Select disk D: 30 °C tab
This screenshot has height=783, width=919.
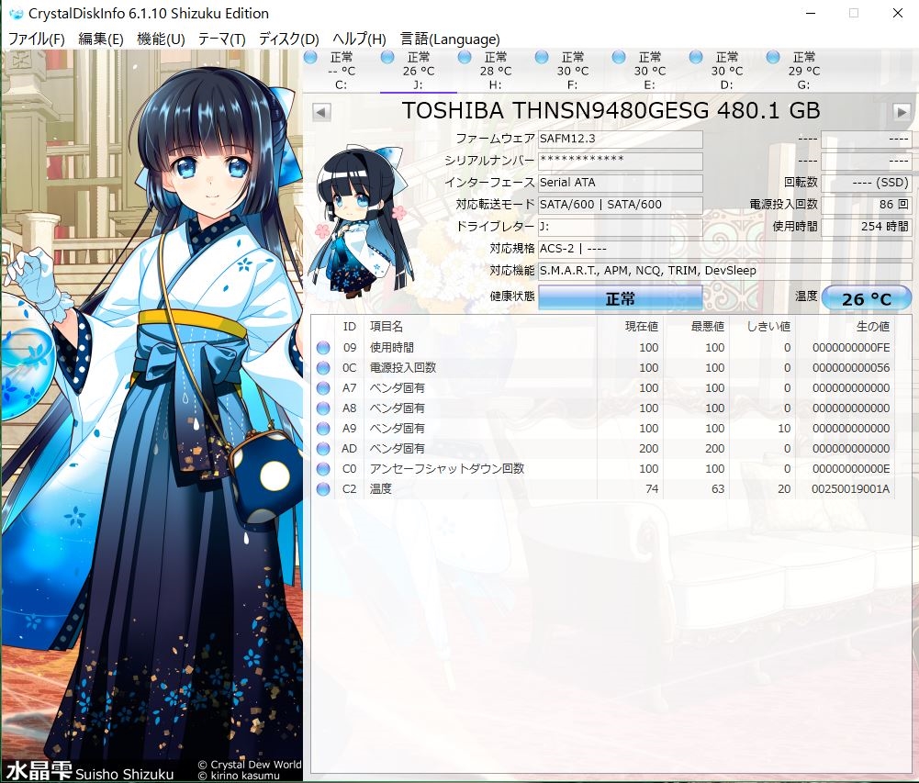[x=727, y=71]
